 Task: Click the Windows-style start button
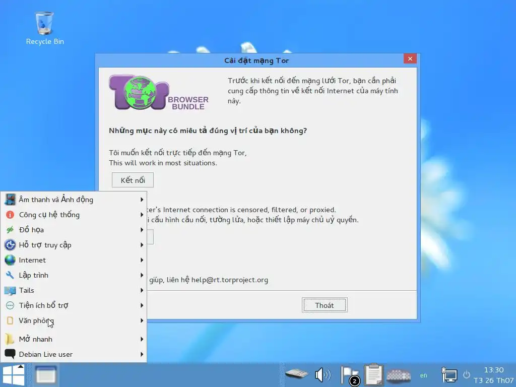(x=13, y=375)
